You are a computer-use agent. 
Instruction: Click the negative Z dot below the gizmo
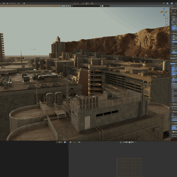point(164,15)
